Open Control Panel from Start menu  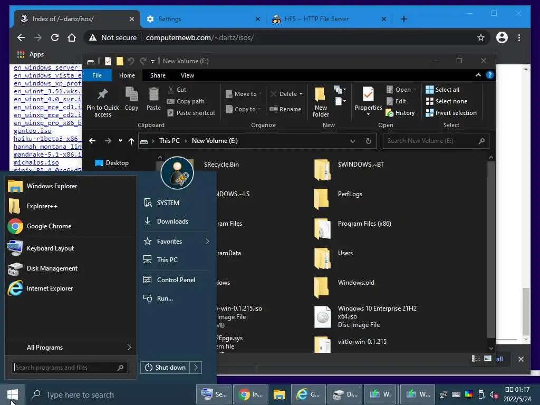click(x=176, y=280)
